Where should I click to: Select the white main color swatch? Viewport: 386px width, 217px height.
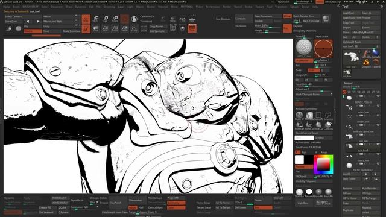click(x=299, y=160)
